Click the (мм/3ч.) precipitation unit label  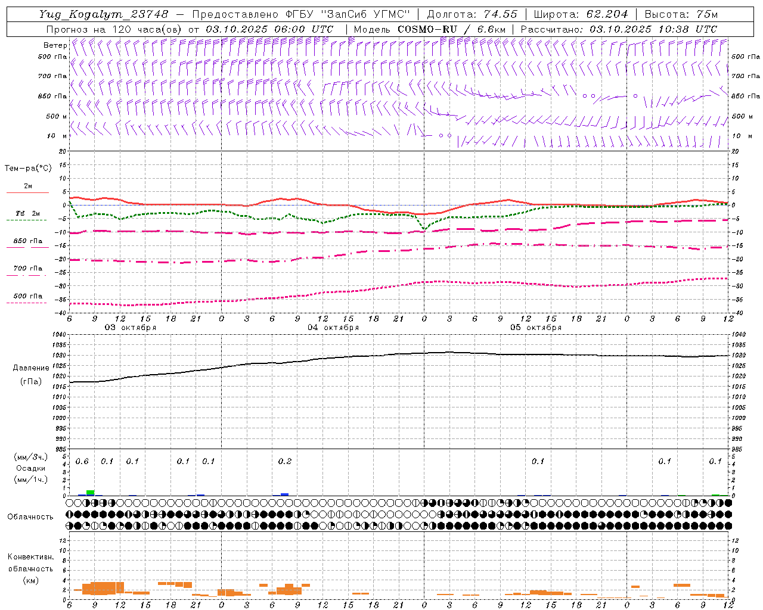[x=30, y=457]
